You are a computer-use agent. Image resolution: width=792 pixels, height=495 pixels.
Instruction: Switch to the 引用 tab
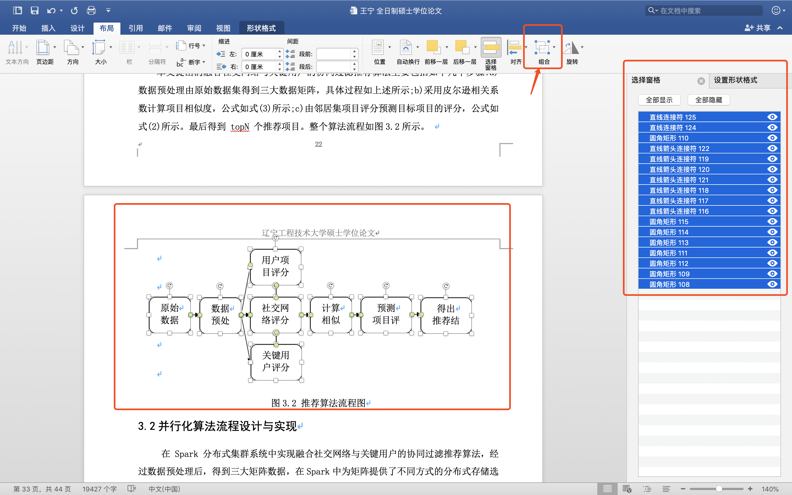coord(136,28)
